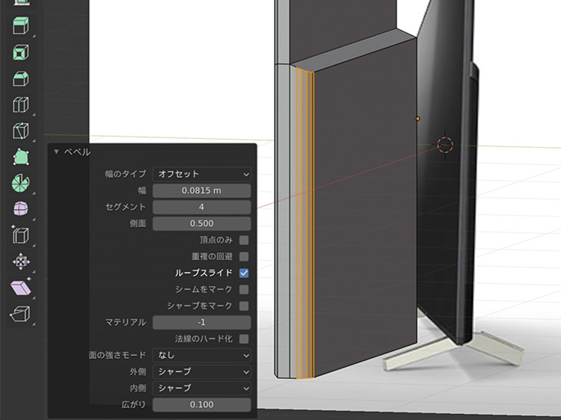
Task: Select the Knife tool
Action: 21,132
